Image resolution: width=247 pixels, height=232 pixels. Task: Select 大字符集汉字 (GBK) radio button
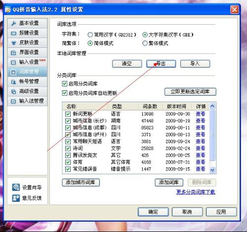[145, 35]
